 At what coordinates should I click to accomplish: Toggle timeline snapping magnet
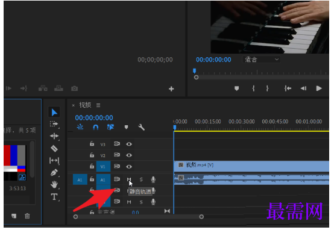(96, 127)
